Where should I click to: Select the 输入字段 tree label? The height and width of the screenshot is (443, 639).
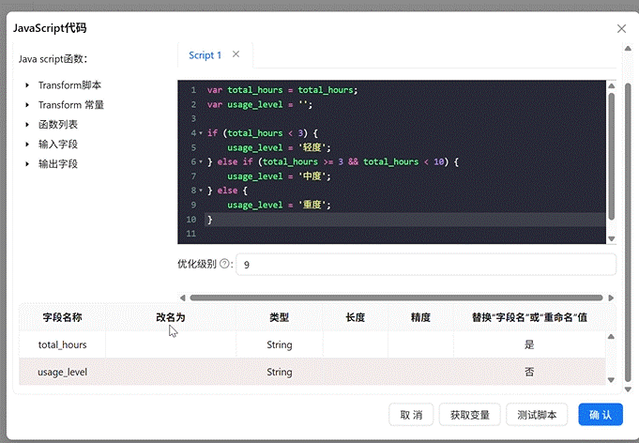coord(58,145)
